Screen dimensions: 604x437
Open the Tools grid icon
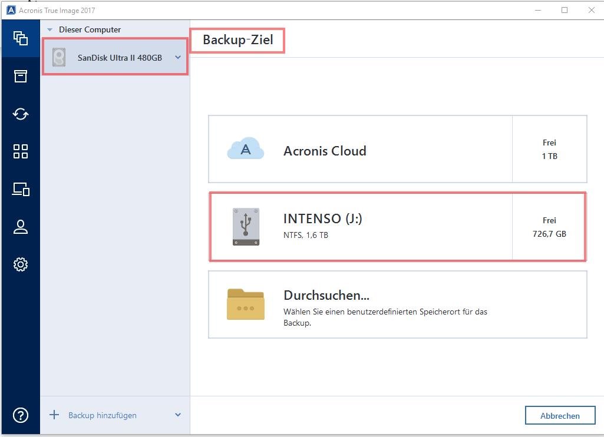pos(21,151)
